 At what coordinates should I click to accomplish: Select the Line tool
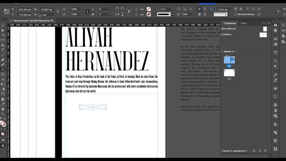click(x=3, y=55)
